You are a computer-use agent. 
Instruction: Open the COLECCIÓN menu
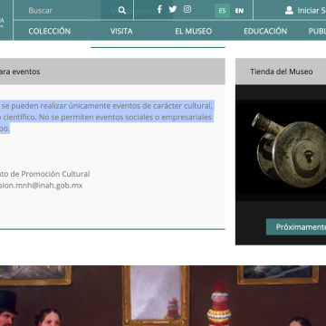click(50, 31)
